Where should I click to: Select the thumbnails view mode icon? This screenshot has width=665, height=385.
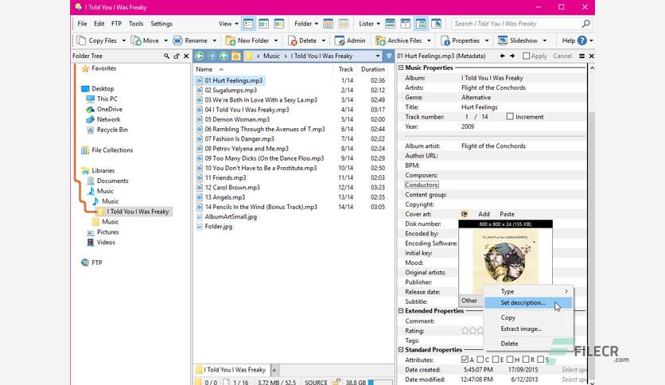pos(279,24)
